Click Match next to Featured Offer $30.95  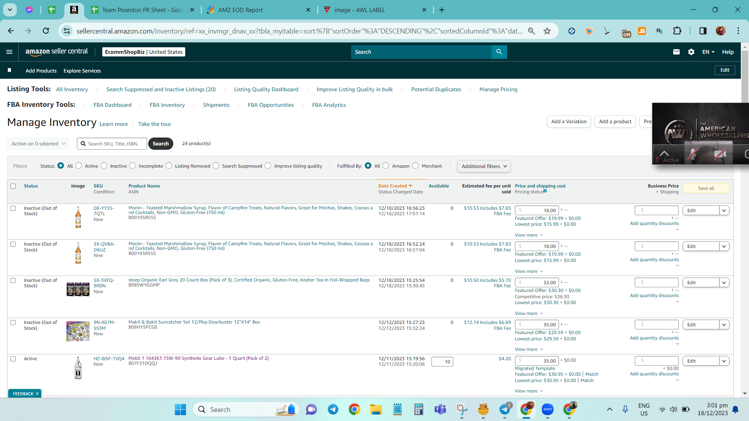point(592,374)
